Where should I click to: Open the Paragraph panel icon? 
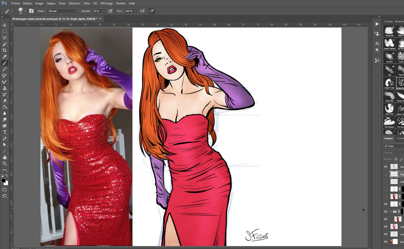[x=377, y=50]
